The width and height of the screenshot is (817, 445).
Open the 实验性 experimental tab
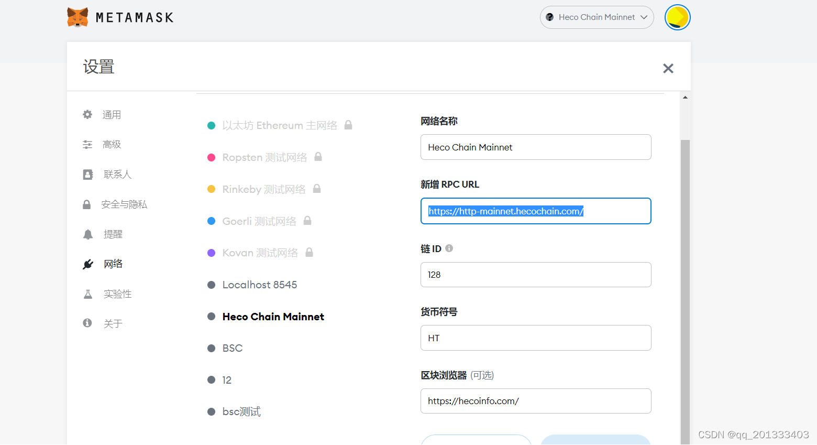[x=117, y=294]
